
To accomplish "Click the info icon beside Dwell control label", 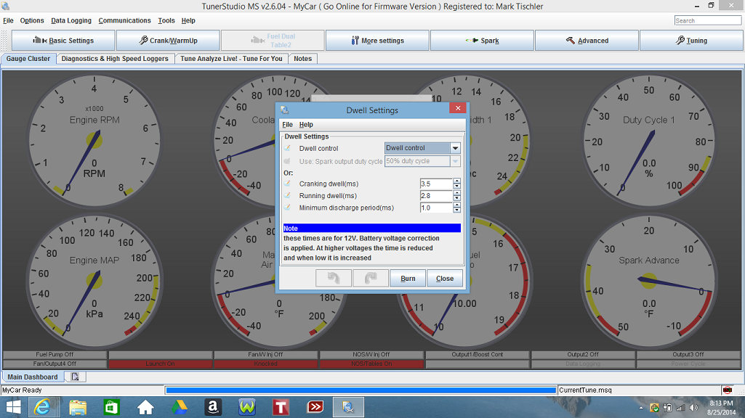I will click(x=287, y=148).
